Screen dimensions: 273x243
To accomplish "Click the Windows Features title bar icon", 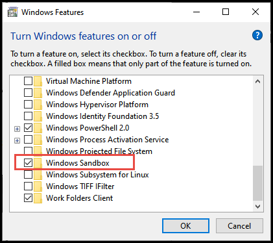I will [x=12, y=12].
